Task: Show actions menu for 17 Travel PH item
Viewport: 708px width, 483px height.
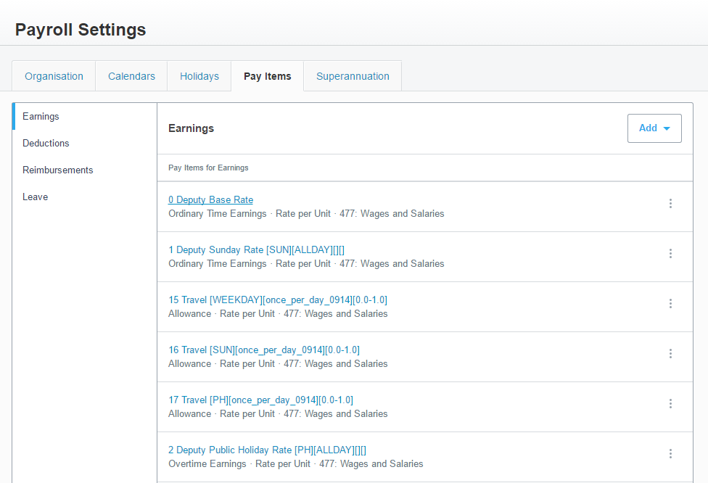Action: (x=670, y=404)
